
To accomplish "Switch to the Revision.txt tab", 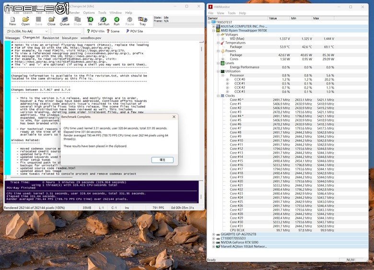I will 51,38.
